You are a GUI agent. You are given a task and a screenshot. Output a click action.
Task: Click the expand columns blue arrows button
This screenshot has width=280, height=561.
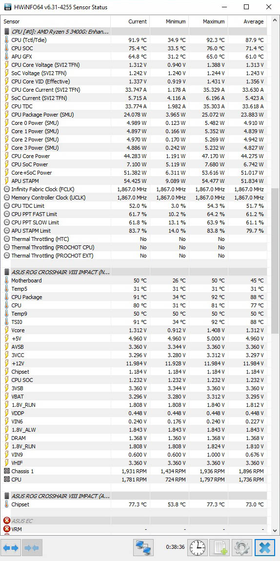11,548
